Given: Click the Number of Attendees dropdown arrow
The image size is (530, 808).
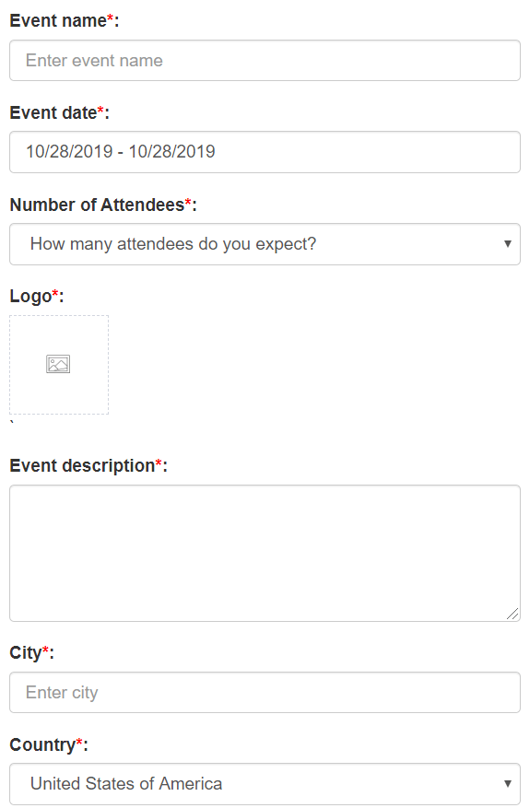Looking at the screenshot, I should point(508,244).
